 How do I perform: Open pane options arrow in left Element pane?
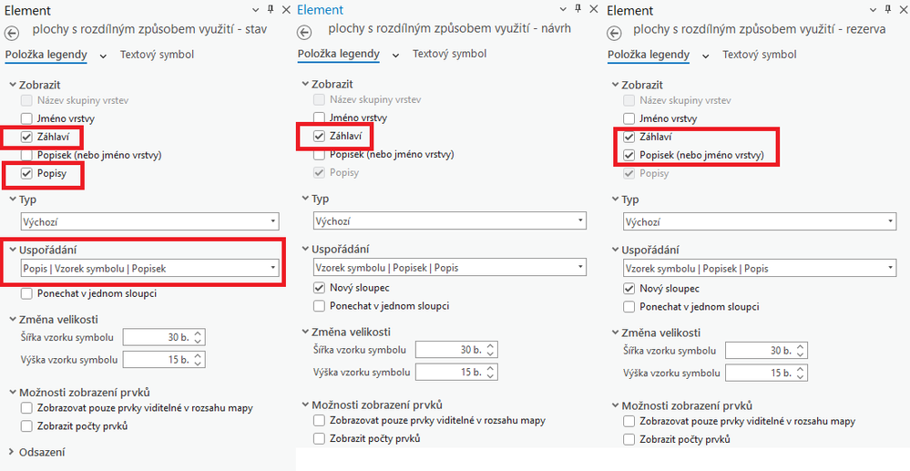coord(254,9)
